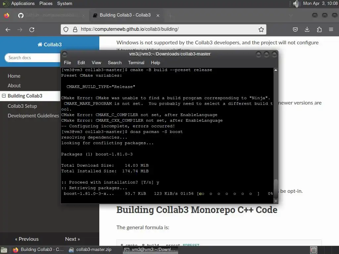The image size is (339, 254).
Task: Open the extensions puzzle icon
Action: tap(319, 29)
